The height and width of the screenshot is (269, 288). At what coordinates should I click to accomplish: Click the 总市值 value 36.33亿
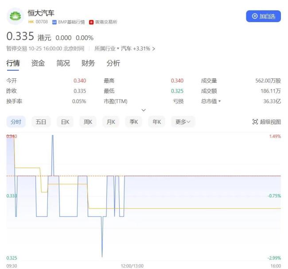(x=272, y=101)
